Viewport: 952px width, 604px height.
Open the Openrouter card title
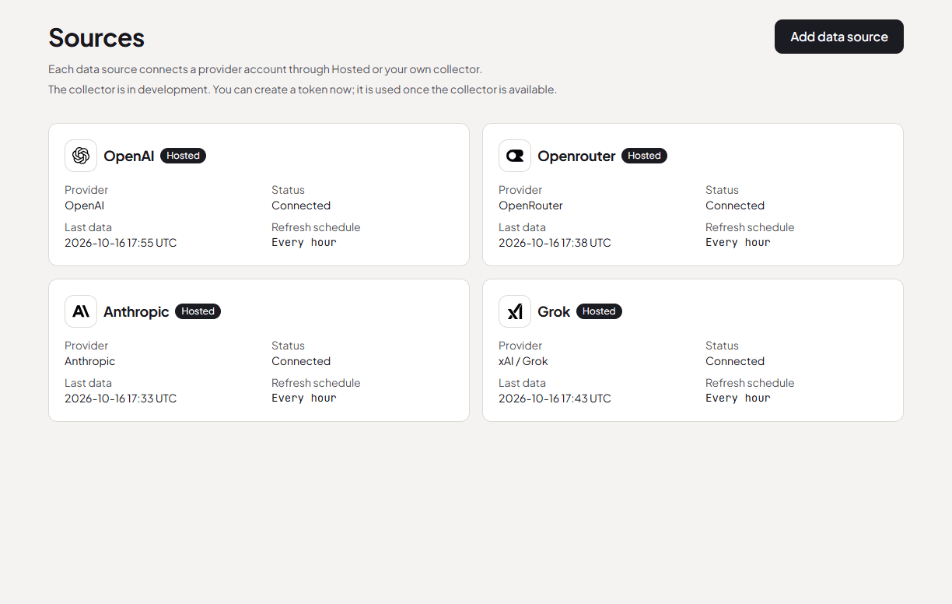click(x=576, y=156)
